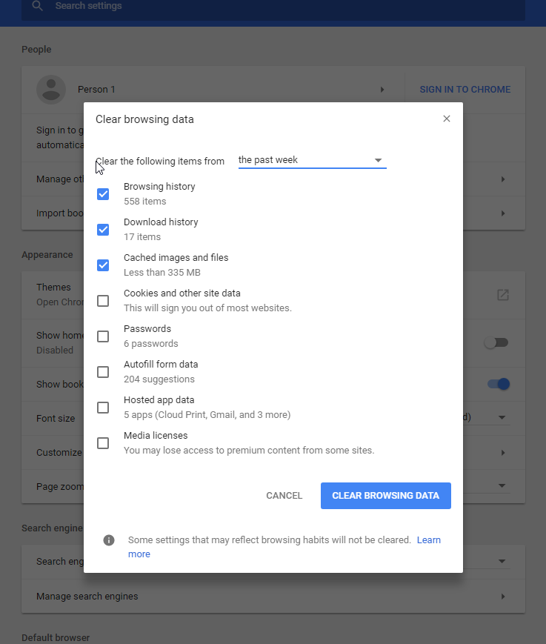Click the search magnifier icon
546x644 pixels.
click(37, 6)
